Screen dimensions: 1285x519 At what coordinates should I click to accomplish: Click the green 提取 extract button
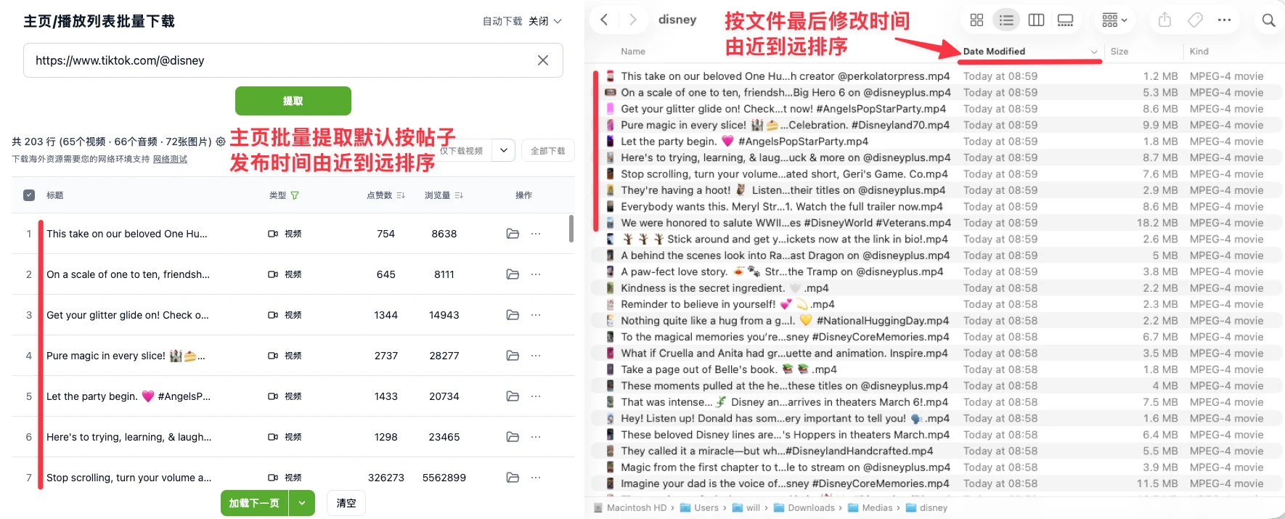[x=293, y=101]
